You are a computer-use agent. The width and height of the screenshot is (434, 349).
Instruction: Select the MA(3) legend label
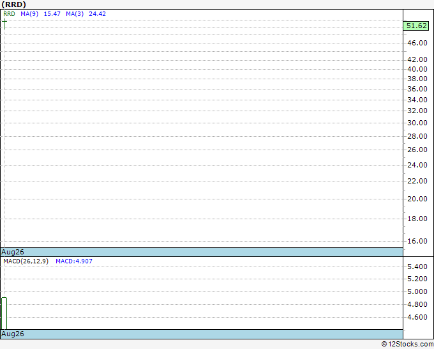pos(75,14)
